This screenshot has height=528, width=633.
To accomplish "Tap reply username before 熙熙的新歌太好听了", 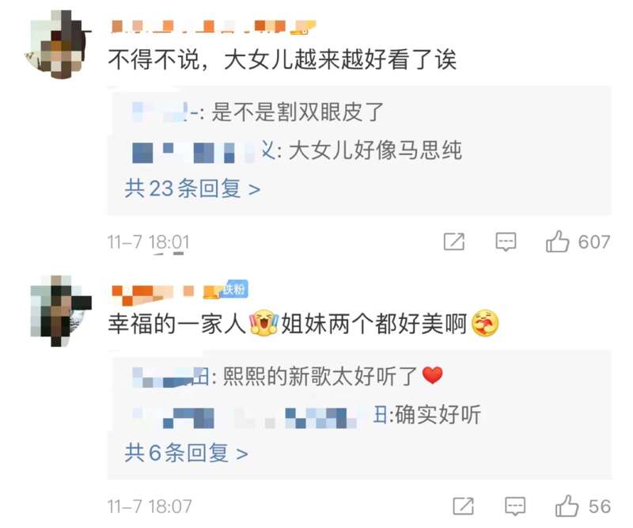I will (171, 377).
